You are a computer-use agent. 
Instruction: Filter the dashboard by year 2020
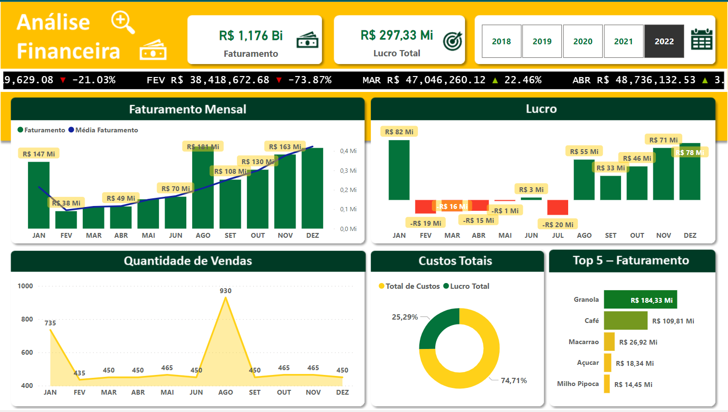pyautogui.click(x=583, y=41)
